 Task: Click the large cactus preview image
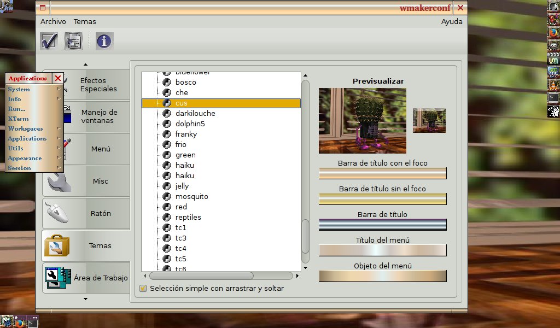tap(363, 121)
